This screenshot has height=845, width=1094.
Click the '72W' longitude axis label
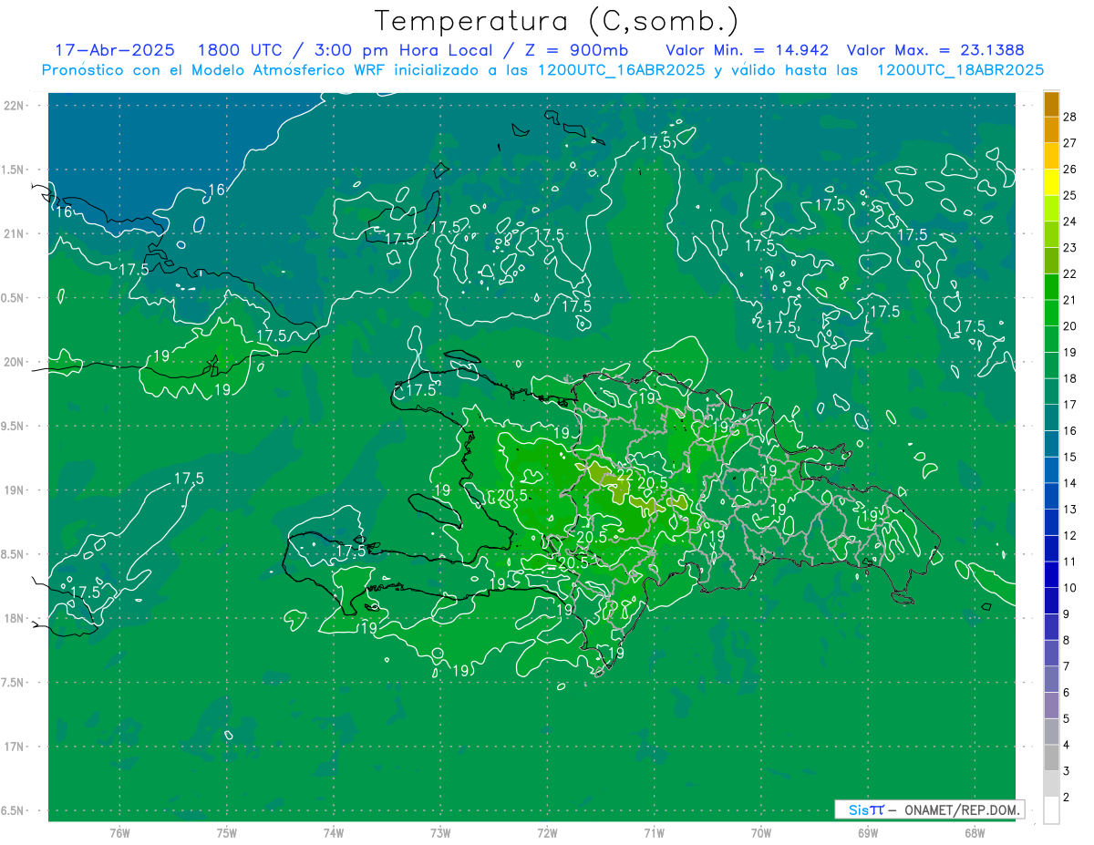pos(547,833)
